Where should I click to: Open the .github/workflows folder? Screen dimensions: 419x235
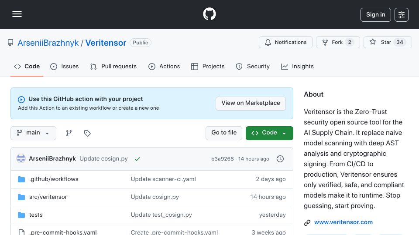[x=54, y=179]
